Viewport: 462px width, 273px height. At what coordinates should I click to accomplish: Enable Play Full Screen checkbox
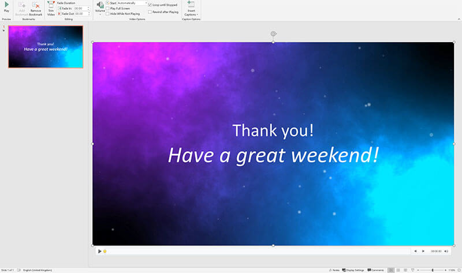tap(107, 9)
